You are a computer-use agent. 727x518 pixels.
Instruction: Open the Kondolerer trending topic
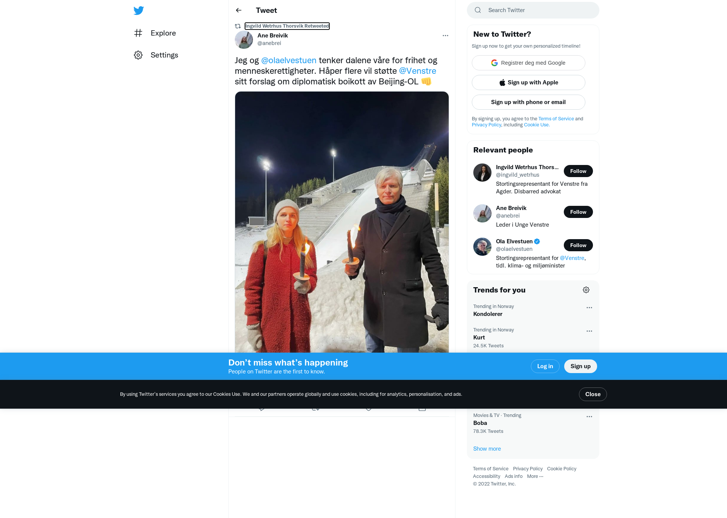click(x=488, y=314)
